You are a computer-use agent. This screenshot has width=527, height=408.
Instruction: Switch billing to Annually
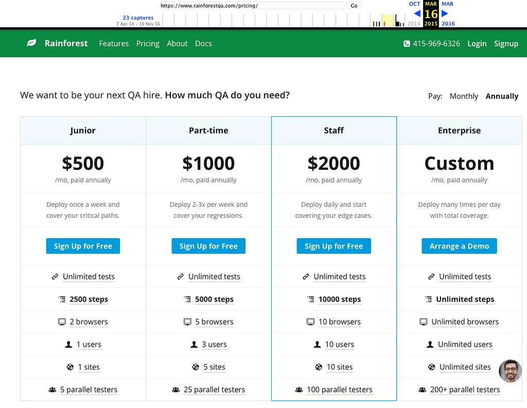coord(502,96)
